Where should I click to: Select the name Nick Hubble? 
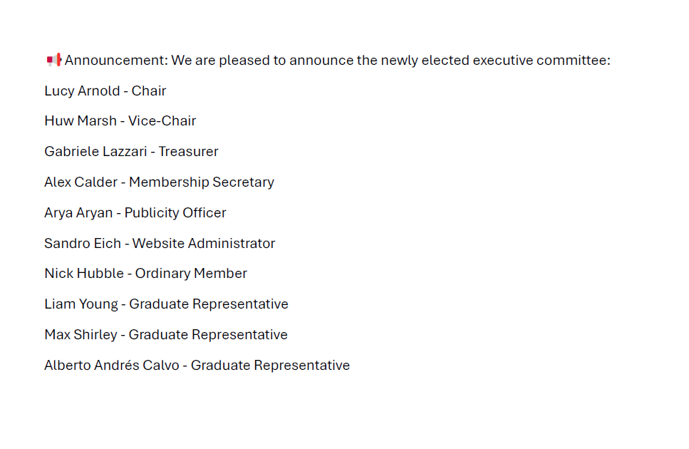pos(83,274)
